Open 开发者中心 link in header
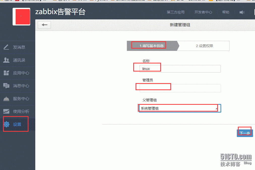This screenshot has height=170, width=255. pyautogui.click(x=203, y=12)
